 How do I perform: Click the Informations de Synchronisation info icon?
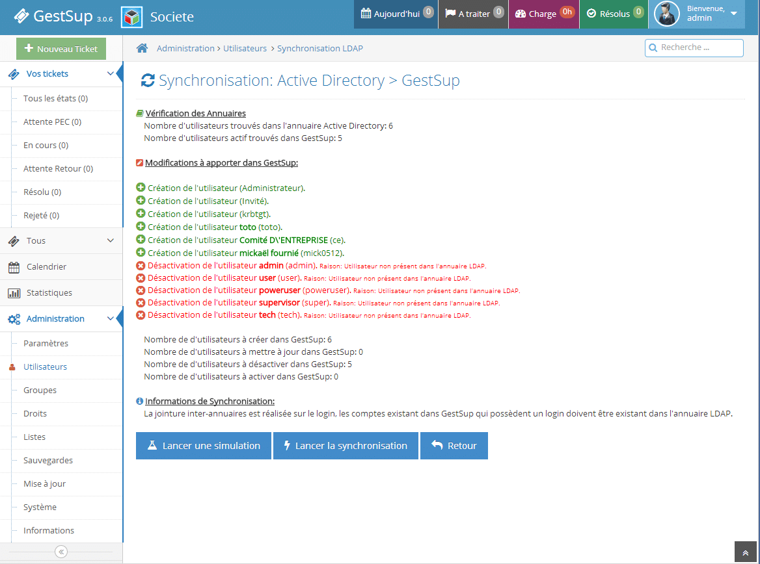click(140, 402)
